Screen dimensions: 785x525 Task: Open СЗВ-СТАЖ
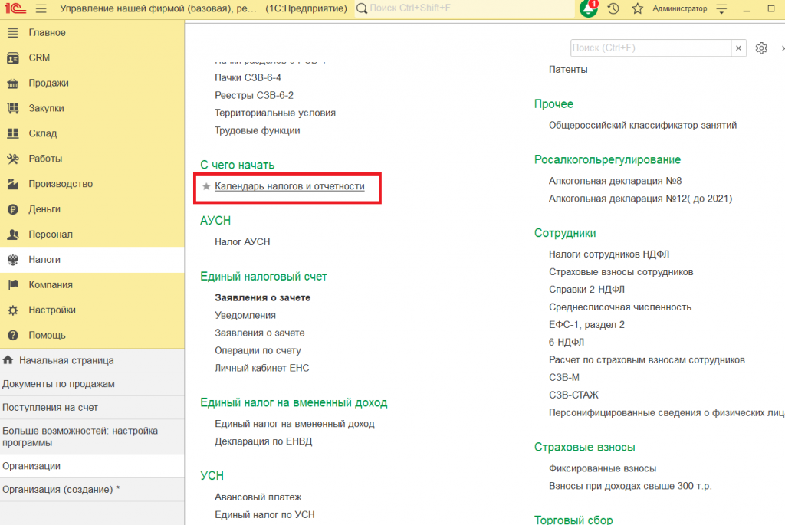[x=573, y=395]
